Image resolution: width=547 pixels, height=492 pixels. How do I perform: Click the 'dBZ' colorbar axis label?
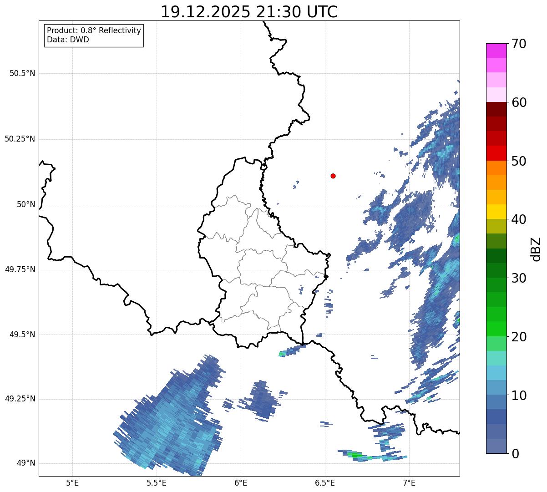click(x=536, y=249)
